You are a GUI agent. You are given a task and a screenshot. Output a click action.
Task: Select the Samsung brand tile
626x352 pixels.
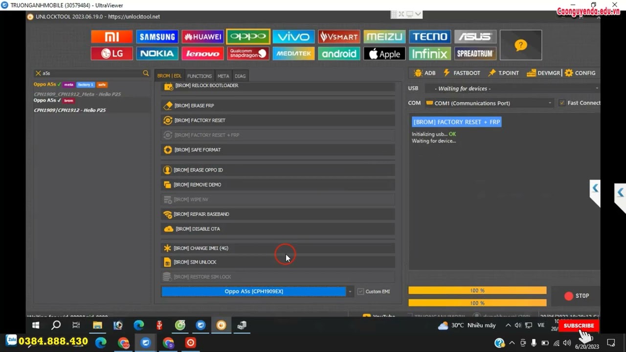tap(157, 37)
